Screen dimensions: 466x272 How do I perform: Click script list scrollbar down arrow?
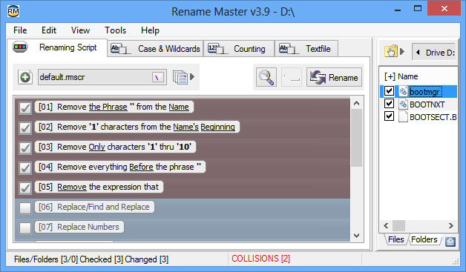357,236
